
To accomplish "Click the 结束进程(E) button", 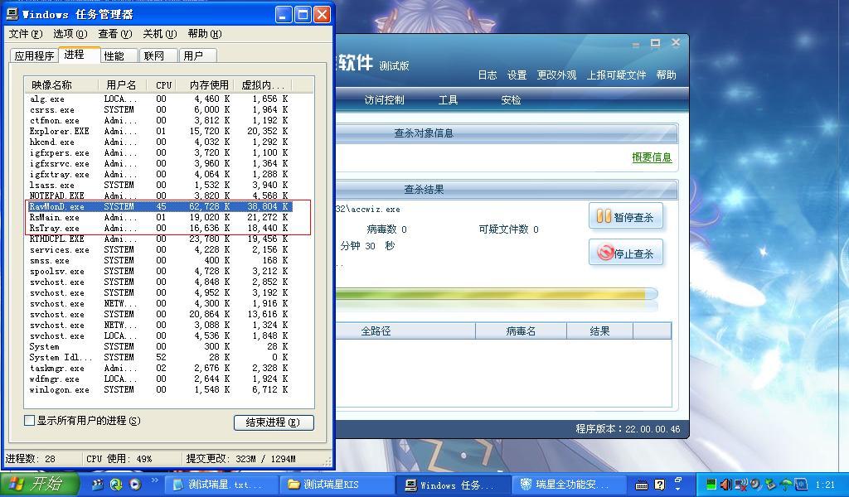I will click(274, 422).
